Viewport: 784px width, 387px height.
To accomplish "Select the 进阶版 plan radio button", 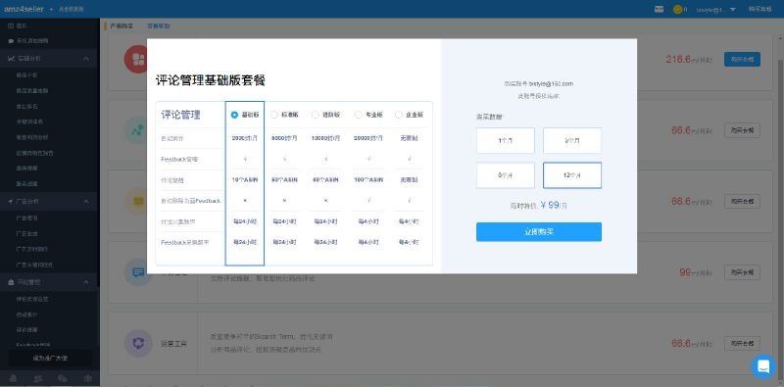I will click(315, 115).
